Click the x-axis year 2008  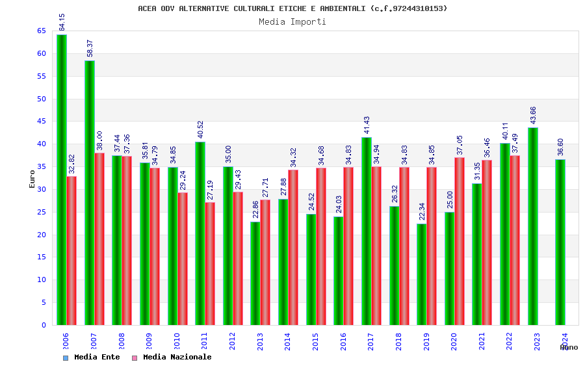click(122, 341)
